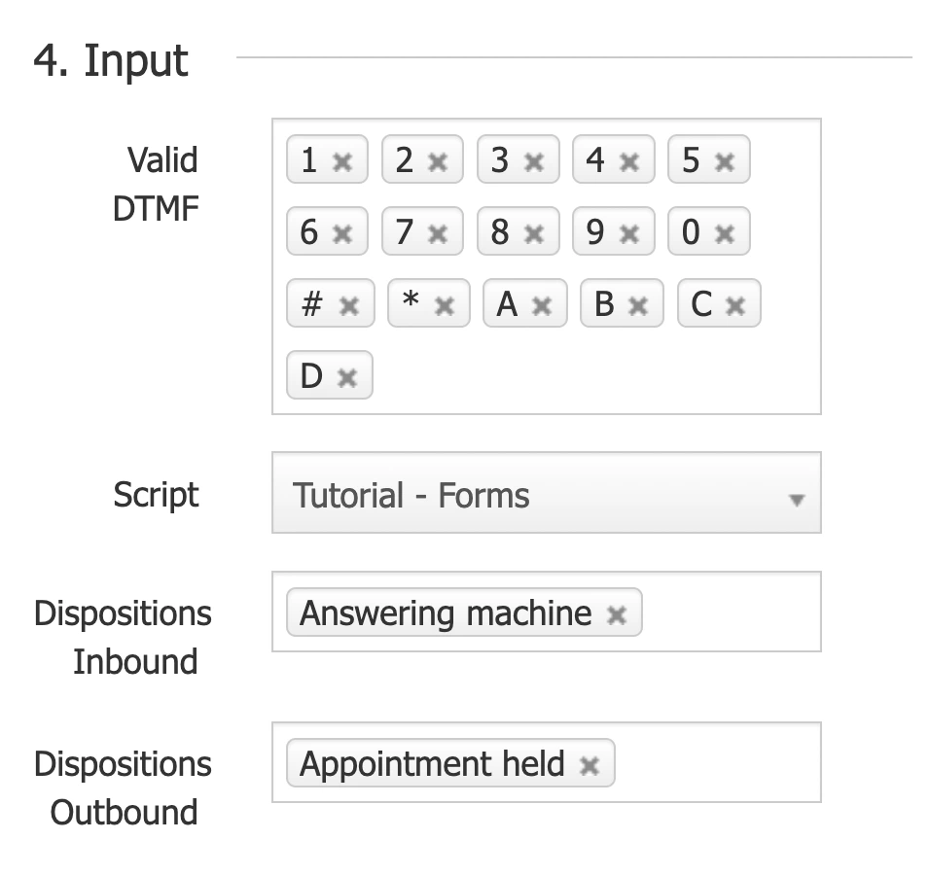Remove the "1" DTMF tag
Image resolution: width=930 pixels, height=875 pixels.
click(x=344, y=159)
